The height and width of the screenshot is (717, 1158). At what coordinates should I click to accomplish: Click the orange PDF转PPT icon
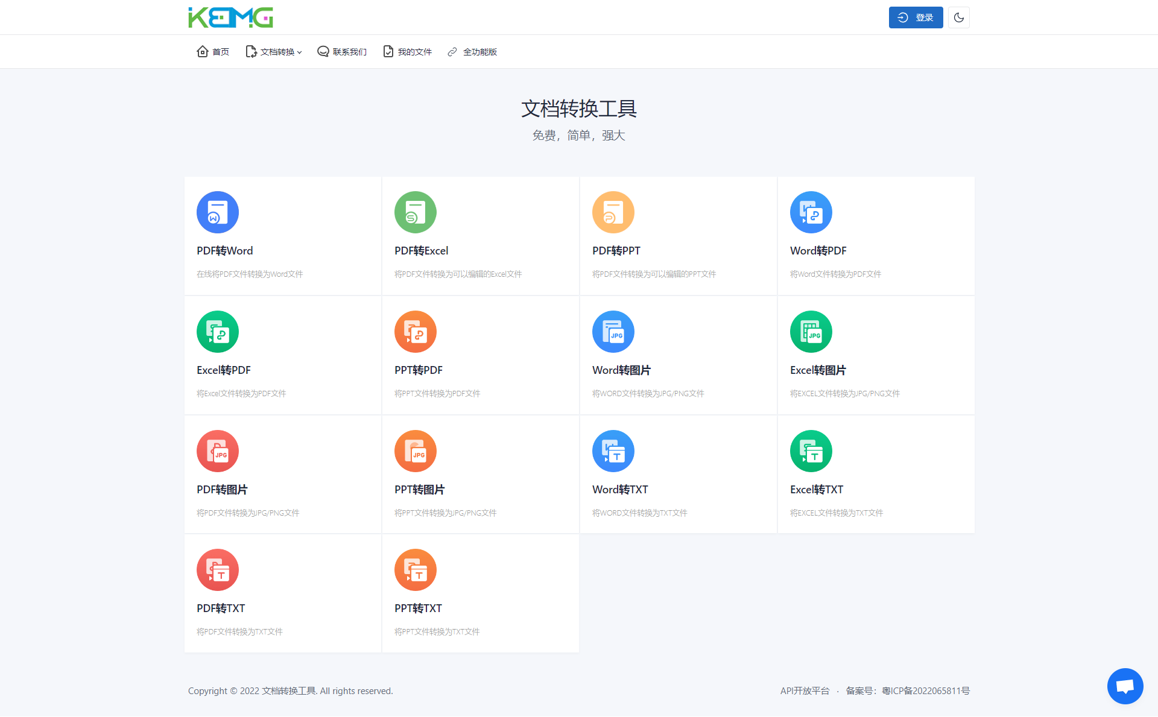tap(613, 212)
